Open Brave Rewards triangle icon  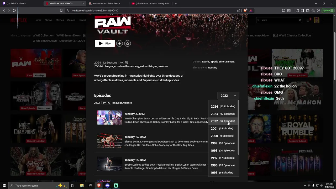point(251,10)
